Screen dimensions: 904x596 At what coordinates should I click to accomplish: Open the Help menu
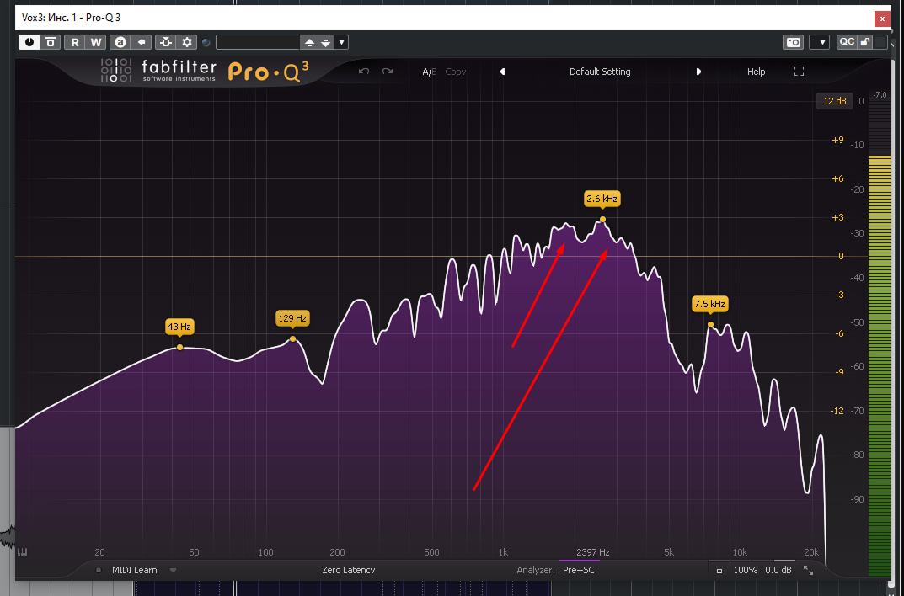[756, 72]
